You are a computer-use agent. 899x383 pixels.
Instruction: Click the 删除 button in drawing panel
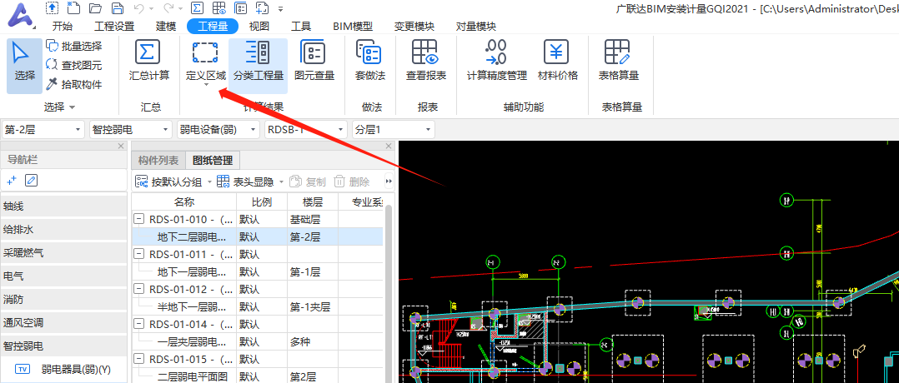point(351,182)
